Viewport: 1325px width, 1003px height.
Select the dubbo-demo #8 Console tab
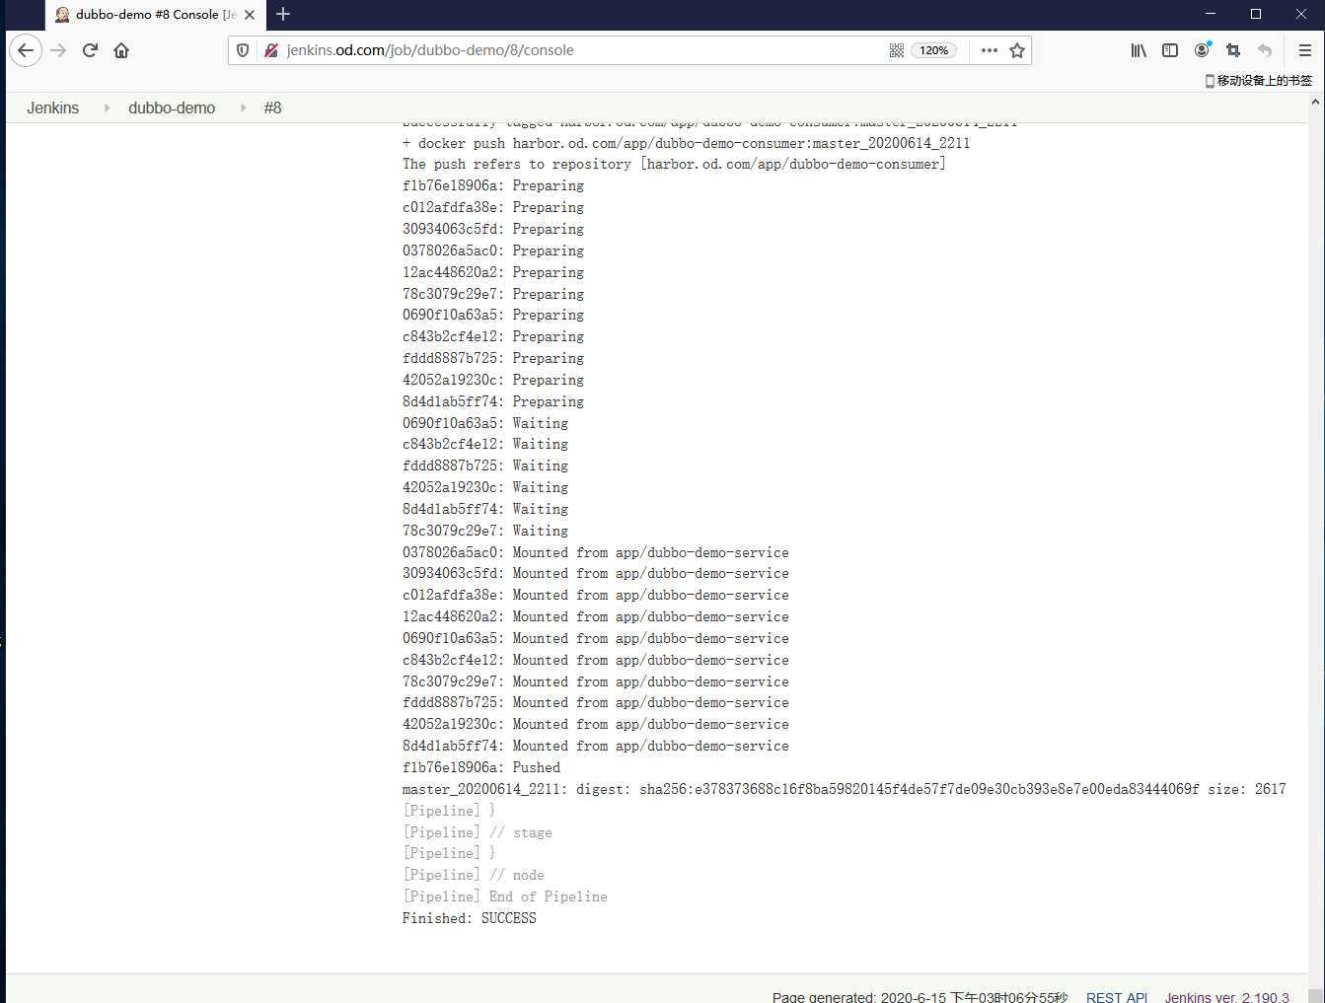tap(155, 15)
